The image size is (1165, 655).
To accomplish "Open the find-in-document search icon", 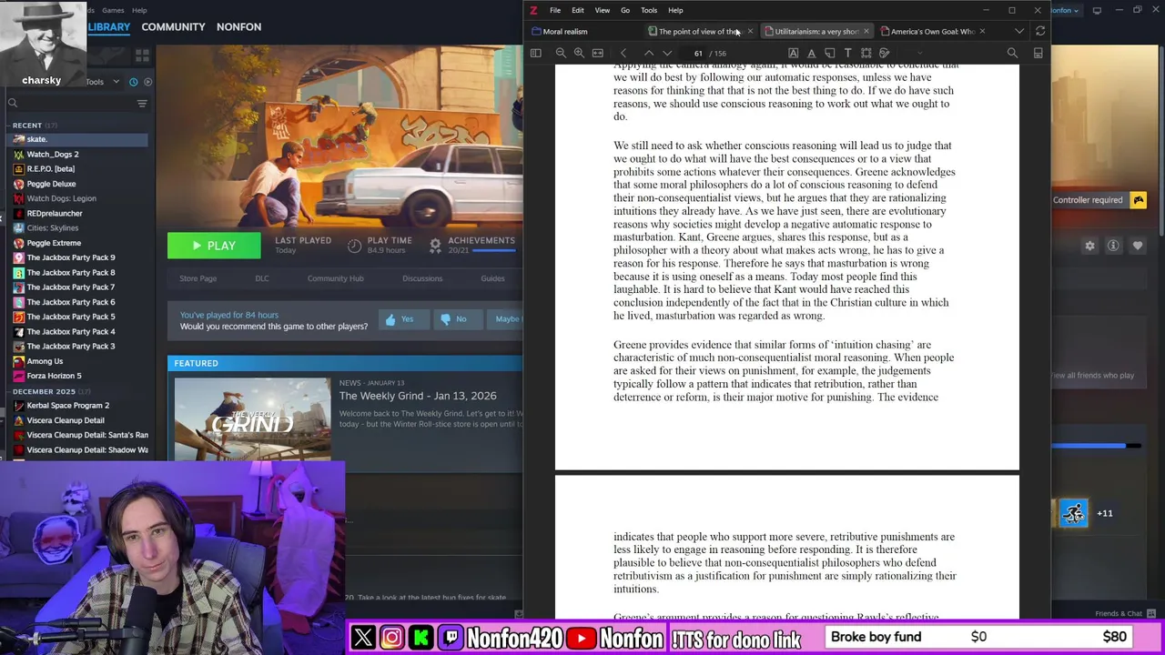I will pos(1012,53).
